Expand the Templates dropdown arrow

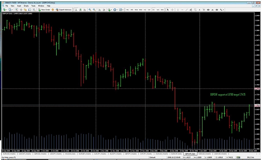click(x=123, y=10)
